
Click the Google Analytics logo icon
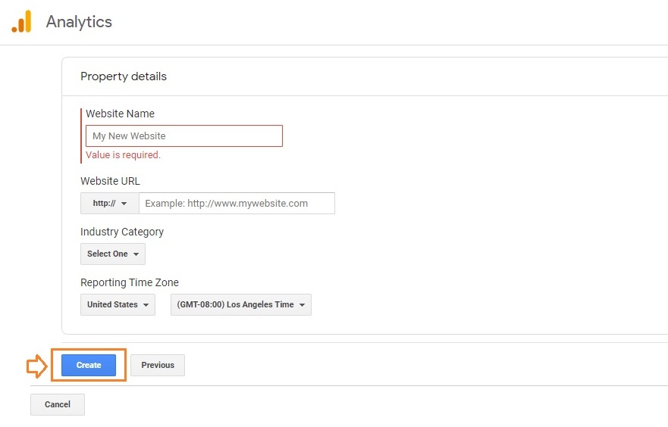pos(22,21)
